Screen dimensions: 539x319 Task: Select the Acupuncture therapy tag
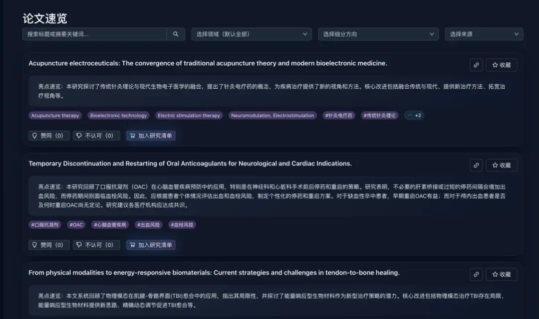tap(55, 115)
